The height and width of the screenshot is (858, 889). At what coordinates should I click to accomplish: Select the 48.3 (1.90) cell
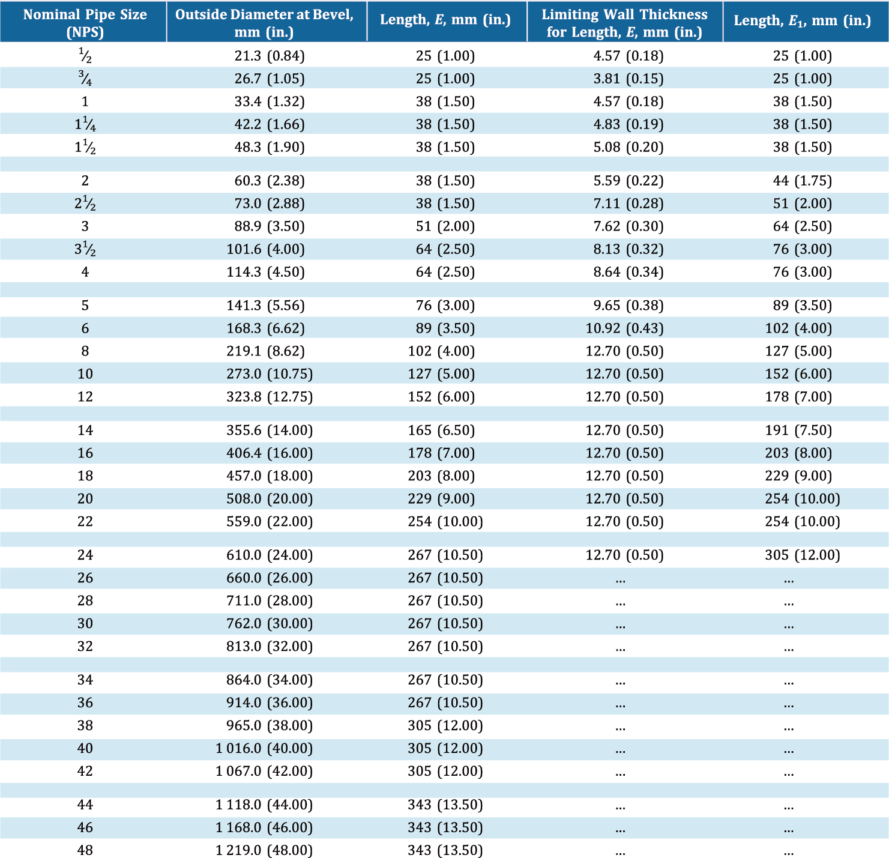(x=270, y=147)
